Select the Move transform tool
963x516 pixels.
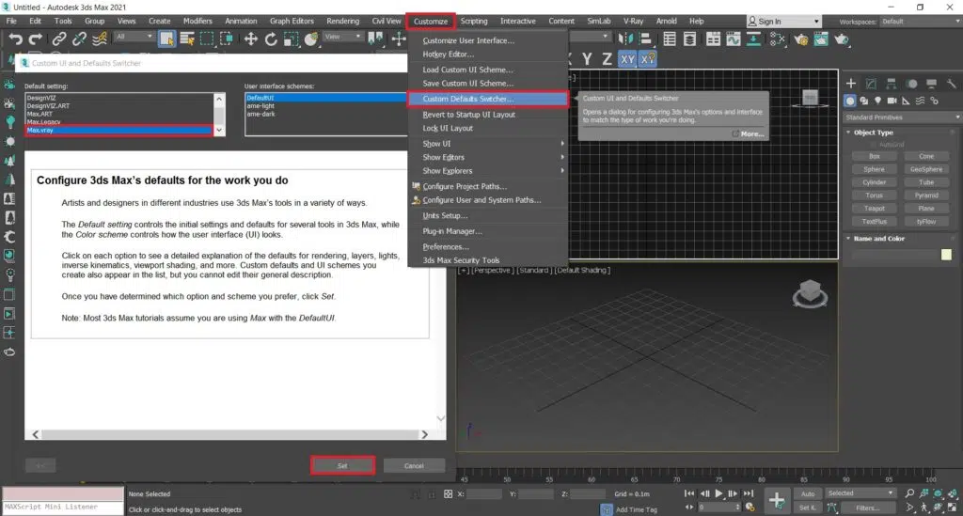250,39
